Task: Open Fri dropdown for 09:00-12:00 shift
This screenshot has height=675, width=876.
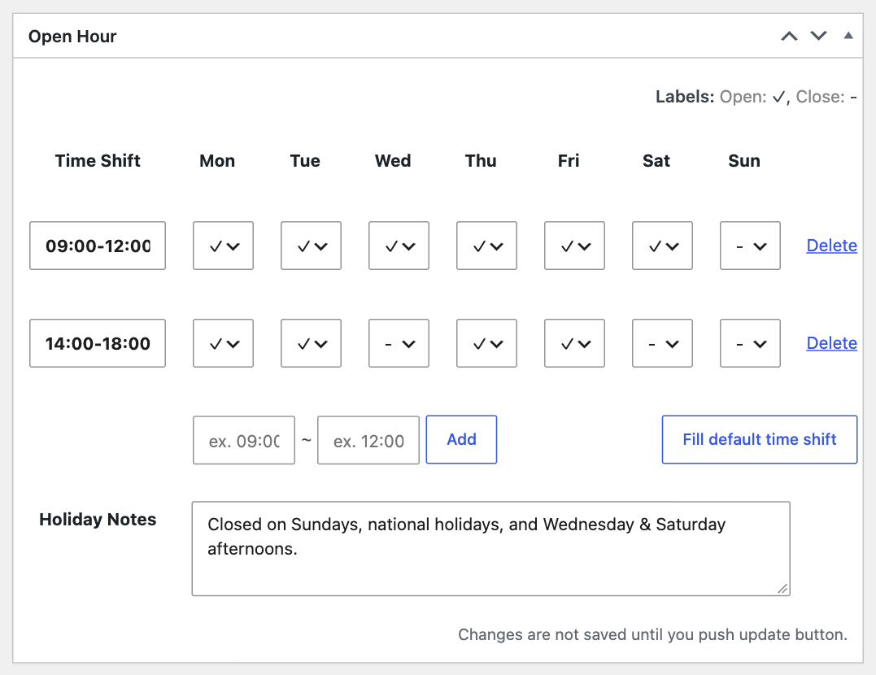Action: coord(574,246)
